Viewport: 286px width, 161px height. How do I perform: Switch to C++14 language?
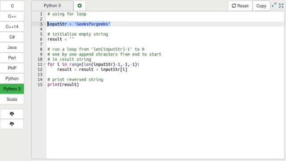click(12, 27)
